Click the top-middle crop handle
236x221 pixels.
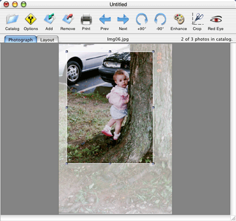110,52
